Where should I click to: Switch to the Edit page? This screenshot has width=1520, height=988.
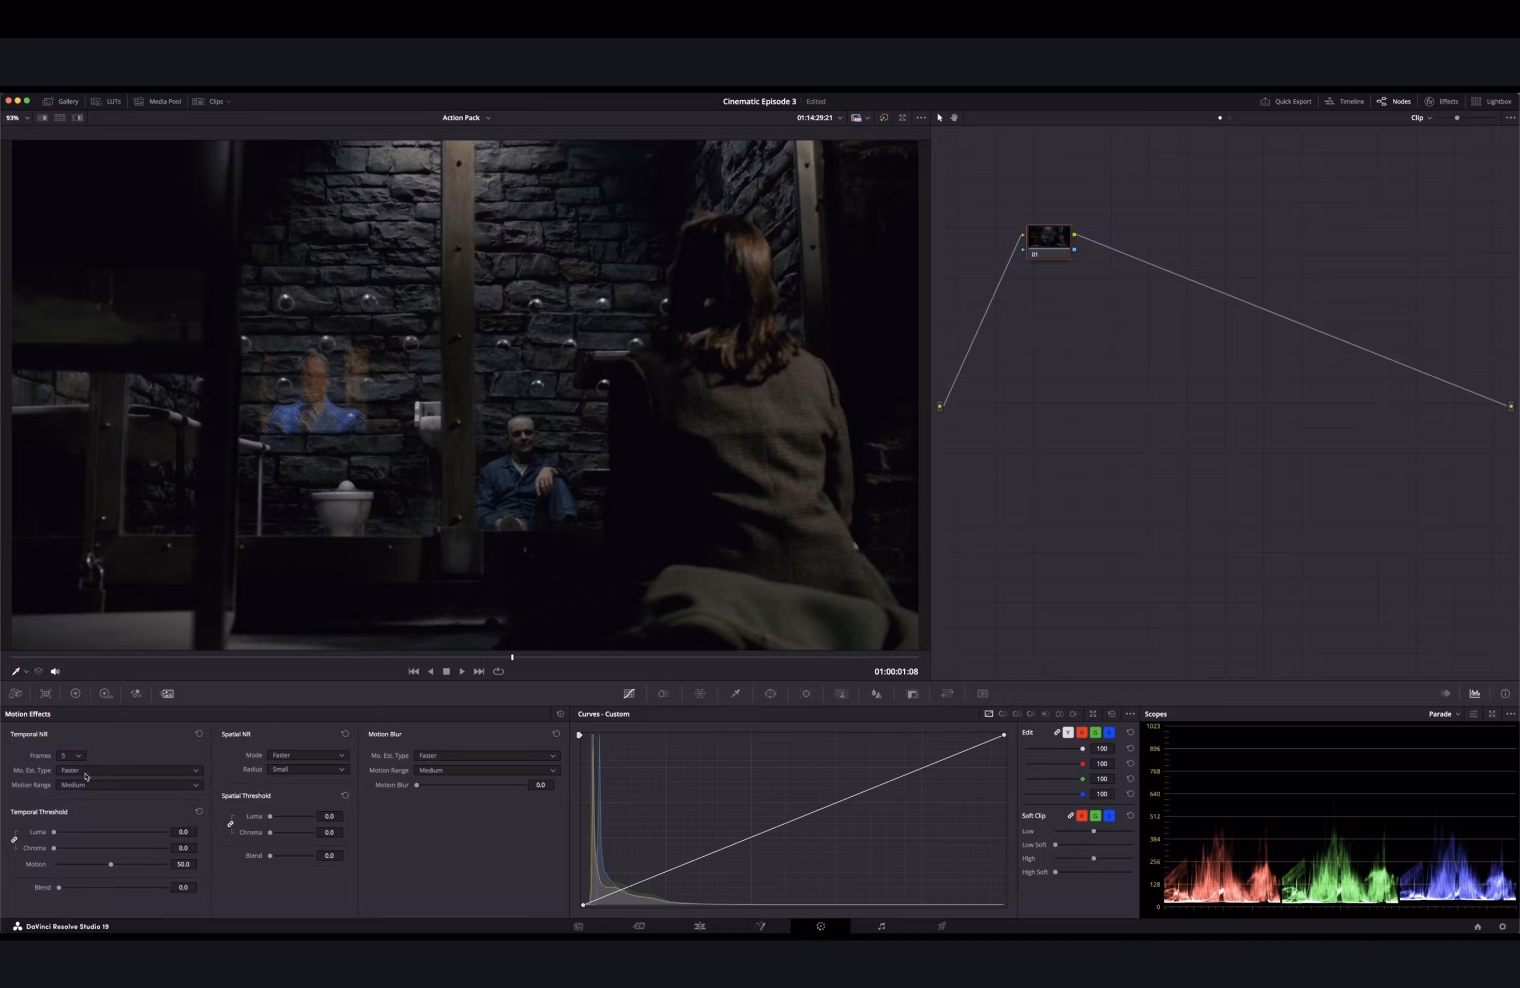click(x=700, y=927)
